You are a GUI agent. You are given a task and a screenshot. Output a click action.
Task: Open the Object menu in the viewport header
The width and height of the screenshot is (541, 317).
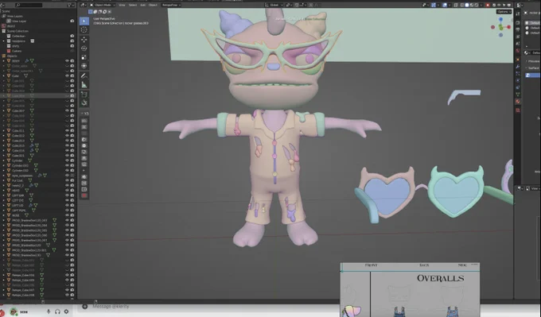(x=153, y=6)
